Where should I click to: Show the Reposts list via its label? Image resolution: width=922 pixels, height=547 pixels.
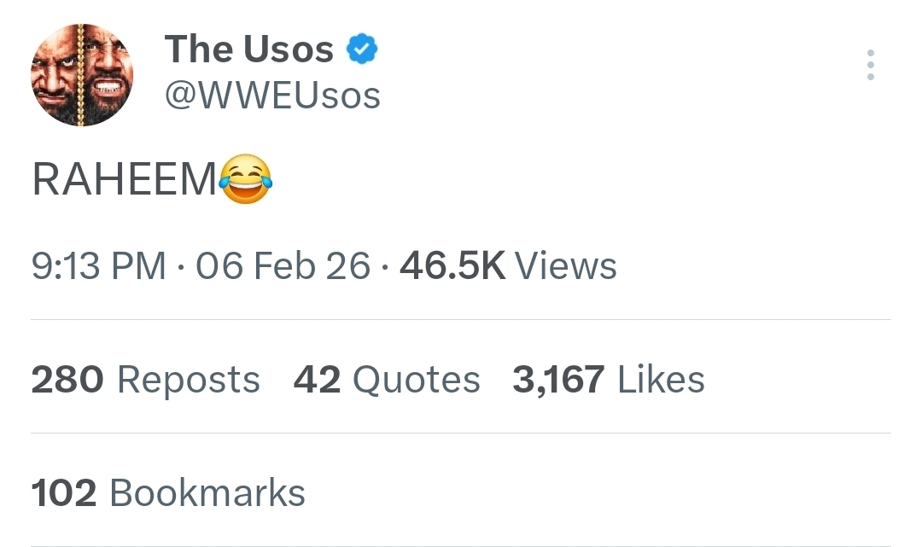(x=189, y=381)
